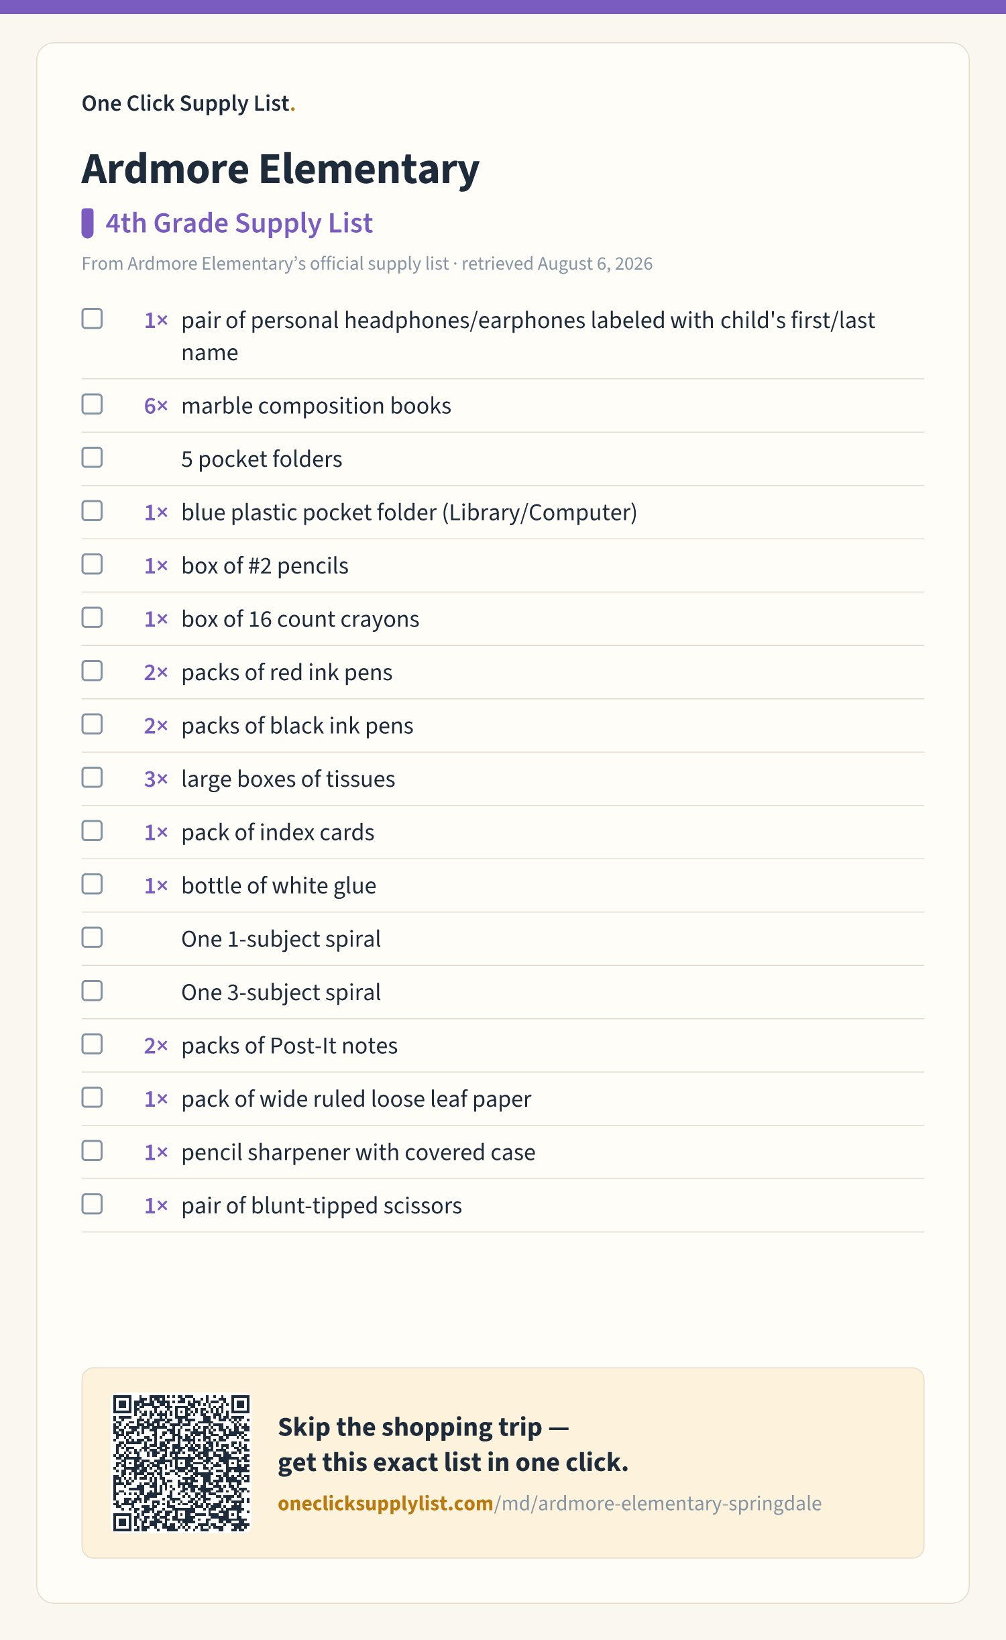
Task: Mark wide ruled loose leaf paper
Action: tap(92, 1097)
